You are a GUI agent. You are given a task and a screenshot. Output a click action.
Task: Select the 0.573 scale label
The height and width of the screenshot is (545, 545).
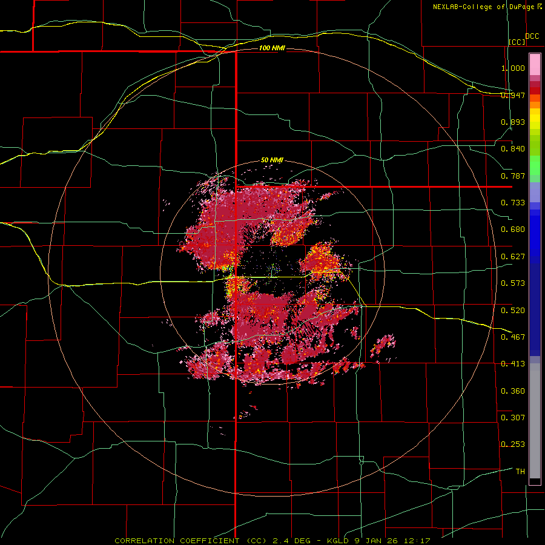(513, 283)
